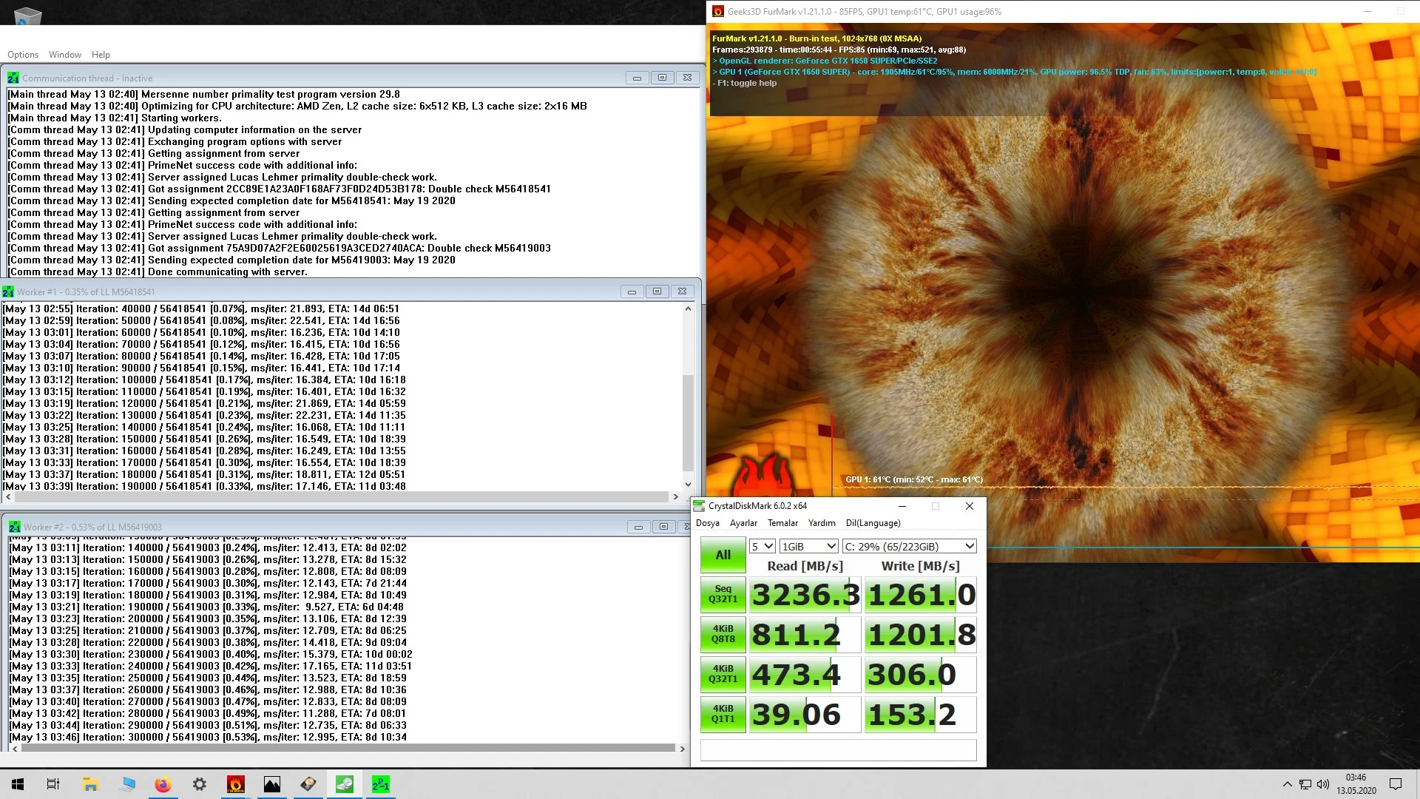Viewport: 1420px width, 799px height.
Task: Minimize the Worker #1 window
Action: tap(632, 291)
